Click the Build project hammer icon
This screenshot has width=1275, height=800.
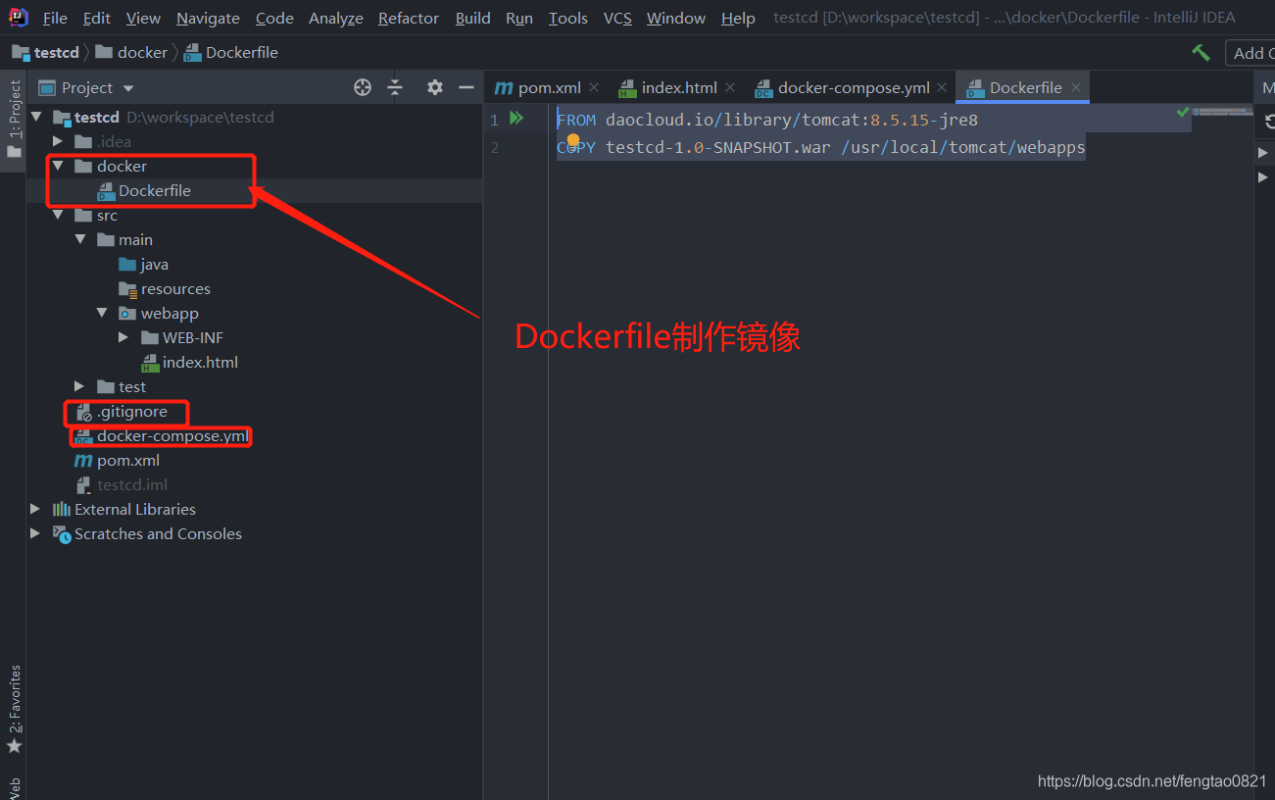[x=1201, y=53]
